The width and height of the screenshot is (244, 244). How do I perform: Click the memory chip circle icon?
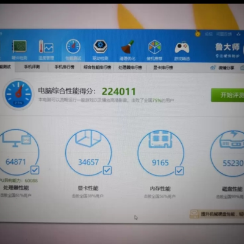160,154
